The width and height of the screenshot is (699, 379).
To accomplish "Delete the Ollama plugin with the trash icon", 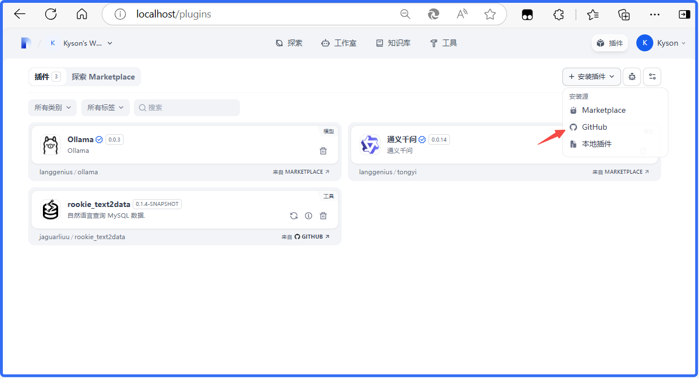I will tap(323, 151).
